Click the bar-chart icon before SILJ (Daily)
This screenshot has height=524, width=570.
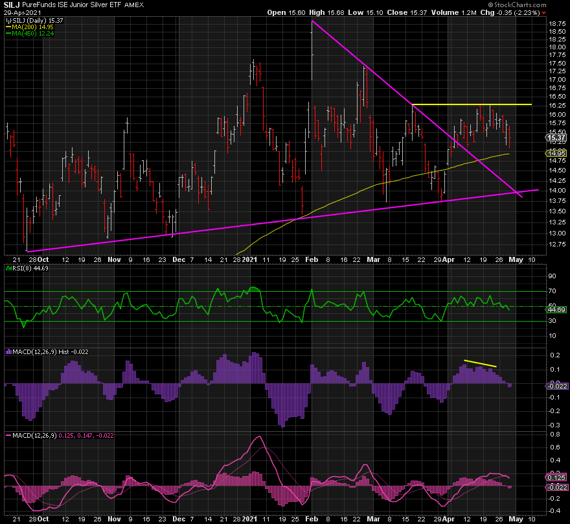pyautogui.click(x=8, y=21)
